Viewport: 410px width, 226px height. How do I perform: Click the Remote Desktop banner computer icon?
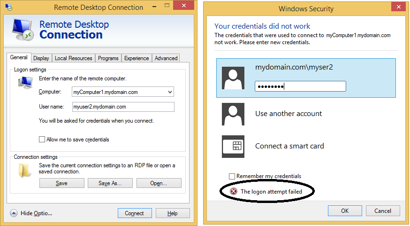[23, 29]
